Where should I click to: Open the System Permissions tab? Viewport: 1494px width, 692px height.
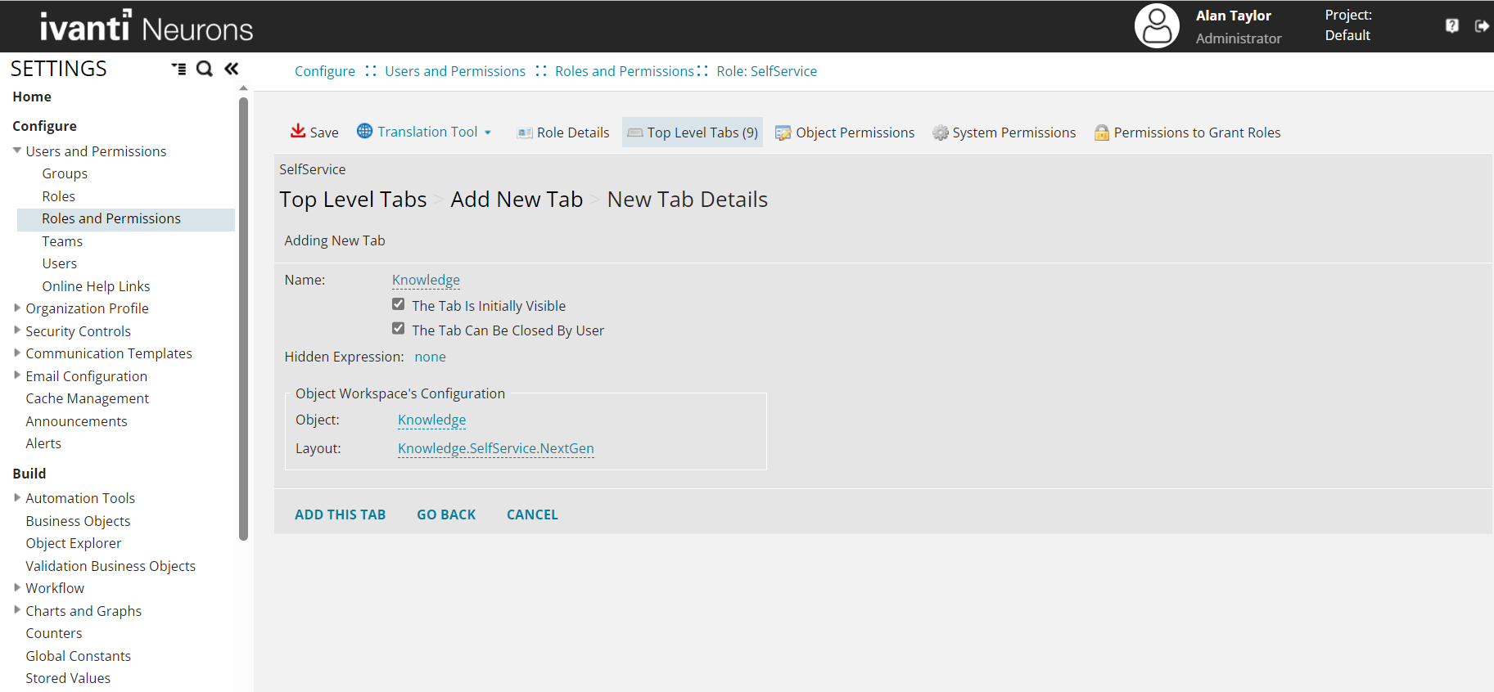coord(1004,133)
